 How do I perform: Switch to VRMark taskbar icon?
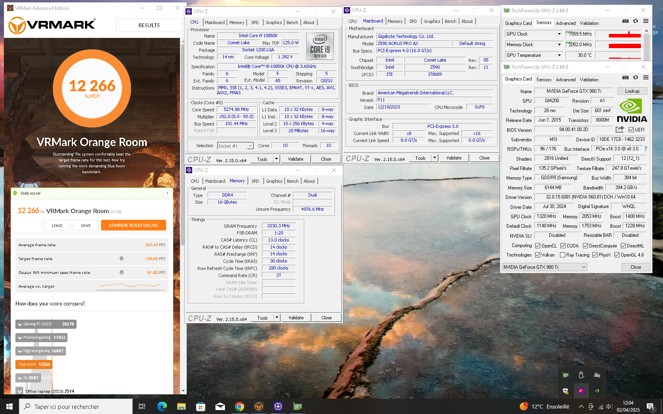pyautogui.click(x=259, y=407)
